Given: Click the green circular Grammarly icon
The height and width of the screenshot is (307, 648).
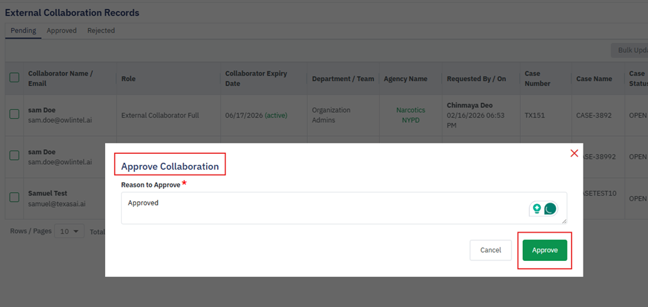Looking at the screenshot, I should (550, 209).
